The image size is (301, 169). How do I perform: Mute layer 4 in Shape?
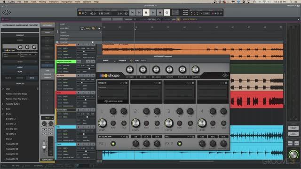213,123
